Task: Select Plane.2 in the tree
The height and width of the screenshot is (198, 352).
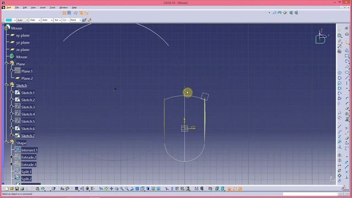Action: [27, 78]
